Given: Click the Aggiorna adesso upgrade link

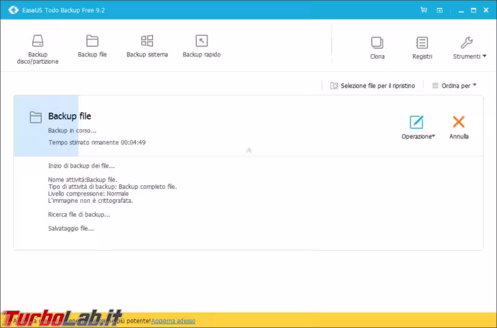Looking at the screenshot, I should pos(173,321).
